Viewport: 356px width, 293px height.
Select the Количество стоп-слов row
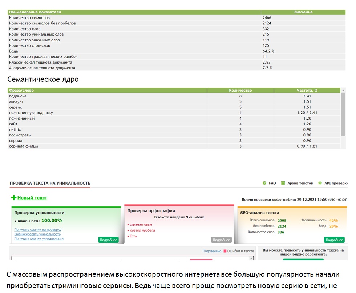pos(177,45)
